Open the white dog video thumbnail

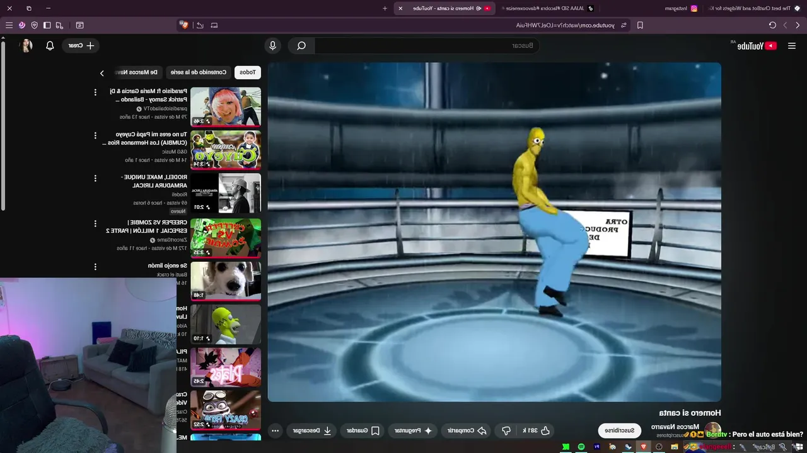(x=226, y=281)
